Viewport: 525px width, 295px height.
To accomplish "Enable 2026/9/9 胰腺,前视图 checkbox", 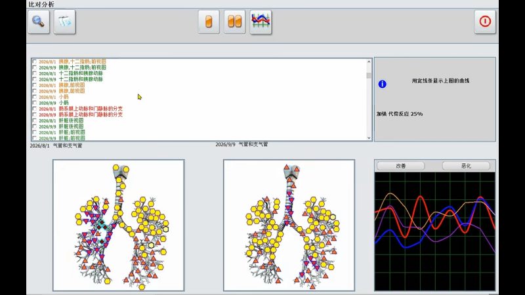I will (35, 91).
